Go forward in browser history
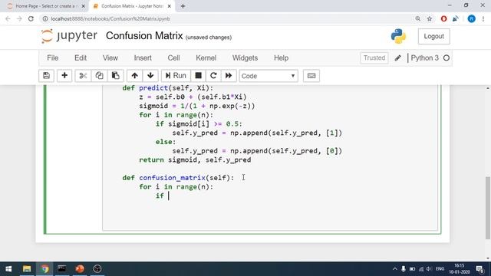Screen dimensions: 491x276 [x=19, y=18]
